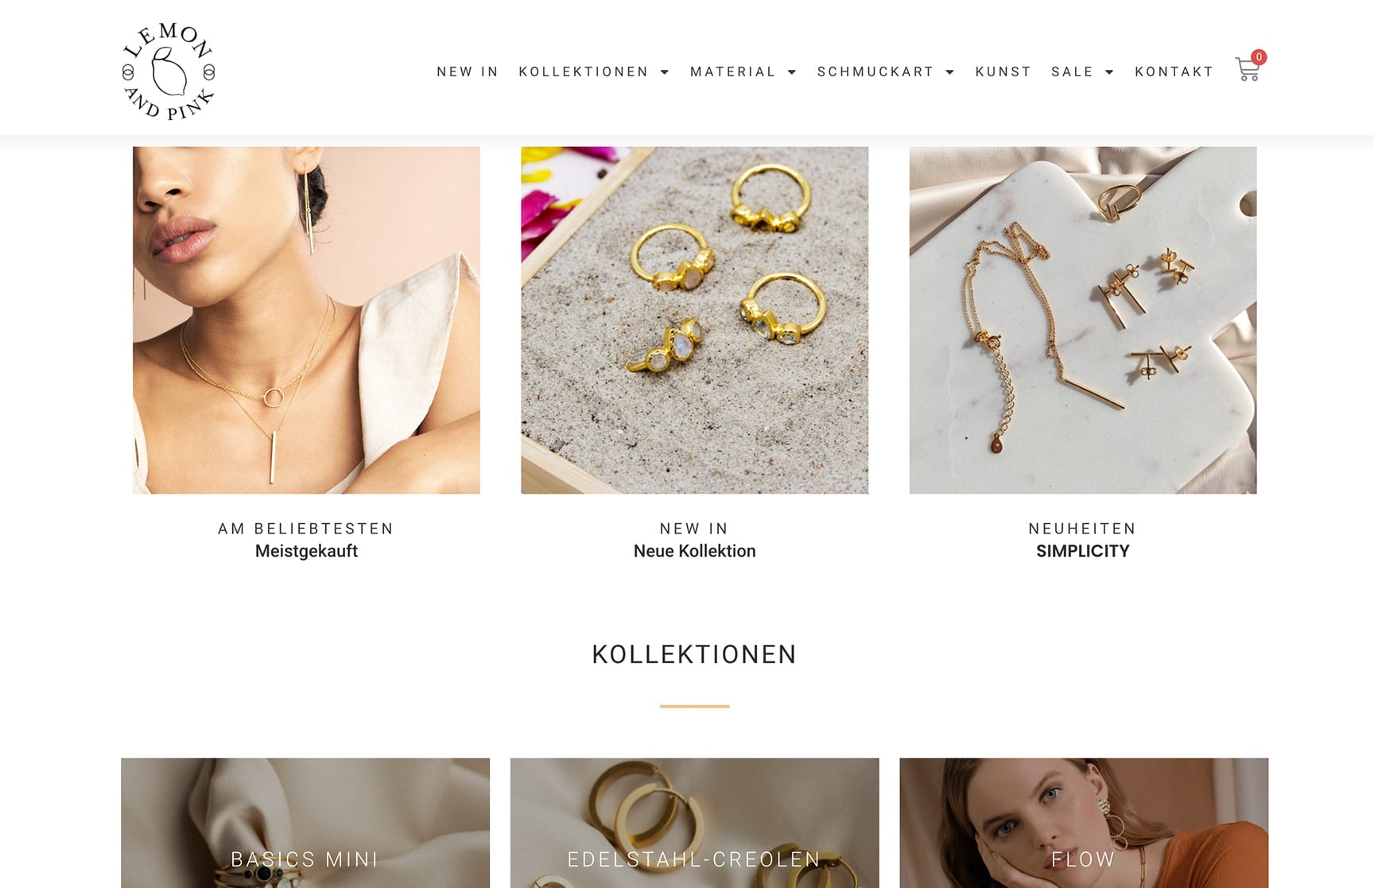Open the Kunst menu item
Viewport: 1374px width, 888px height.
click(1003, 72)
